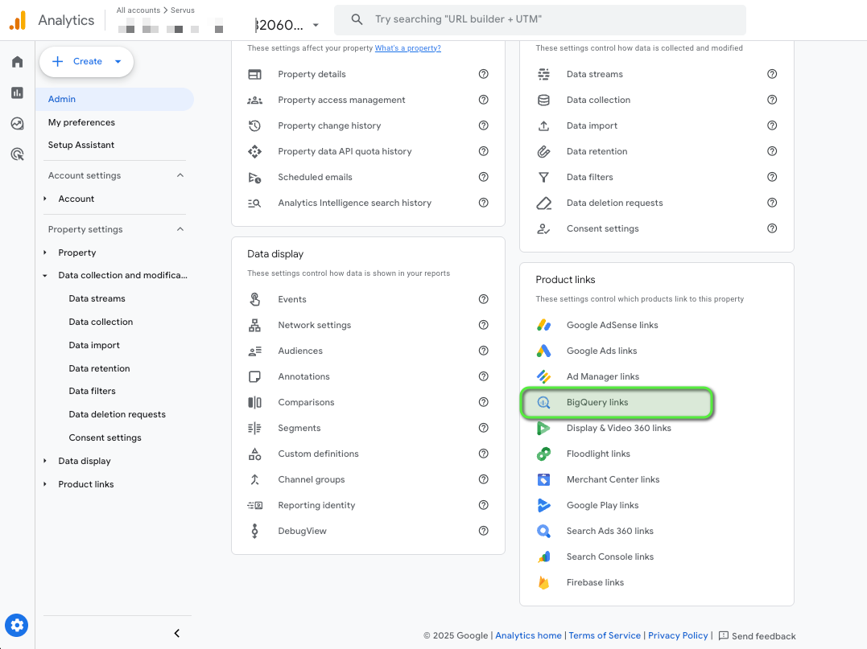Image resolution: width=867 pixels, height=649 pixels.
Task: Click the Google Analytics logo
Action: click(18, 20)
